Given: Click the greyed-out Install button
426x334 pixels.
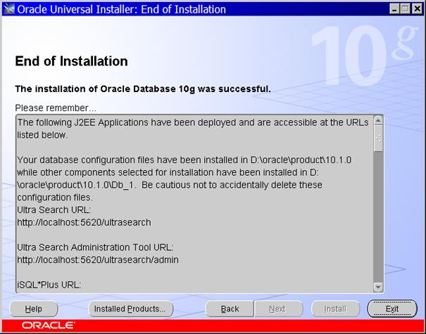Looking at the screenshot, I should point(335,309).
